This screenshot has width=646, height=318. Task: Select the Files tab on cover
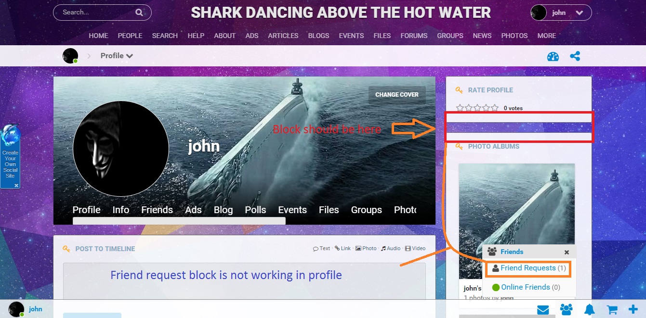(x=329, y=210)
